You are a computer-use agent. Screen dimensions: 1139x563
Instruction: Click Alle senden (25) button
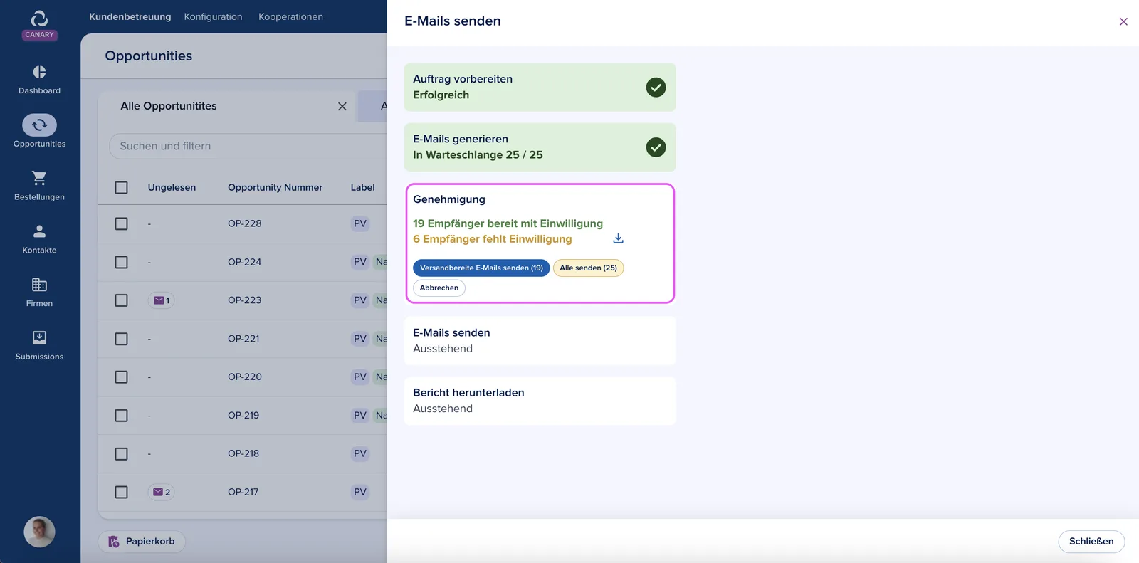point(588,268)
